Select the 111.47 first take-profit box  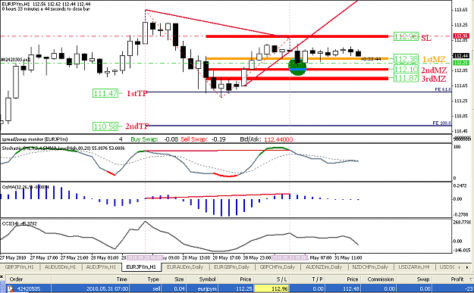[x=105, y=93]
